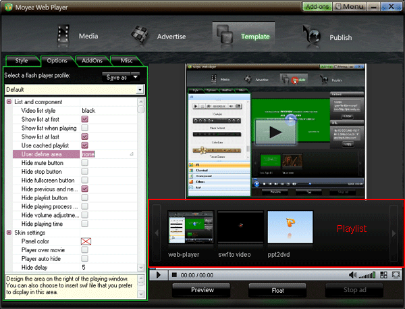
Task: Click the Panel color swatch
Action: tap(86, 241)
